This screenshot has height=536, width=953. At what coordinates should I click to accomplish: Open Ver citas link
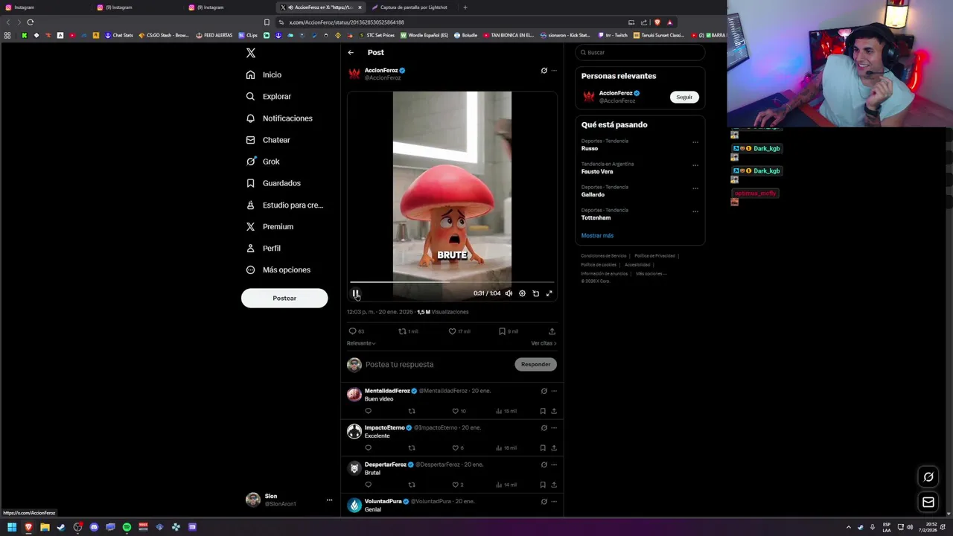coord(544,343)
